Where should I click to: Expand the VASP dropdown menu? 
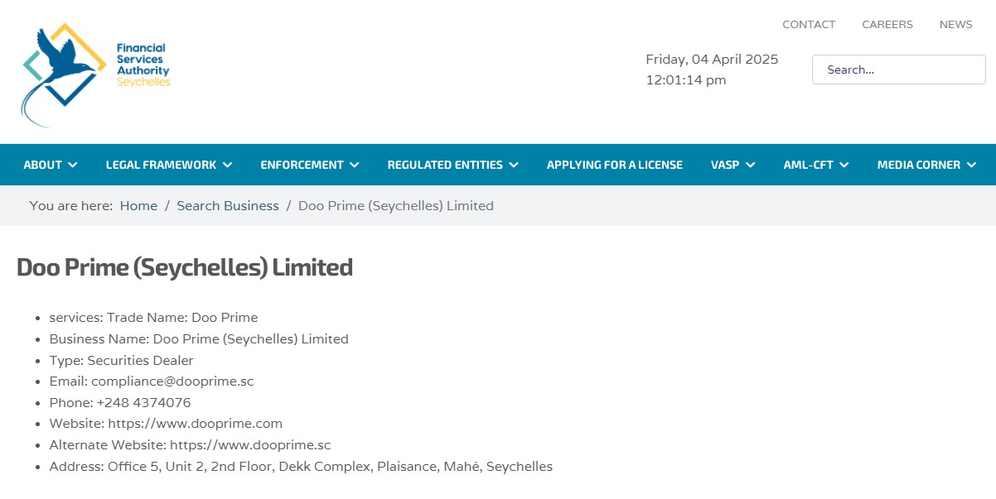click(x=733, y=165)
